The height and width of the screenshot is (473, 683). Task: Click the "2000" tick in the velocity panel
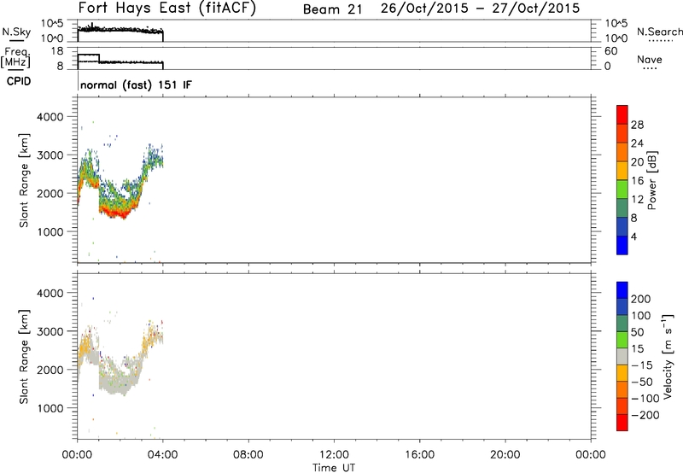50,370
